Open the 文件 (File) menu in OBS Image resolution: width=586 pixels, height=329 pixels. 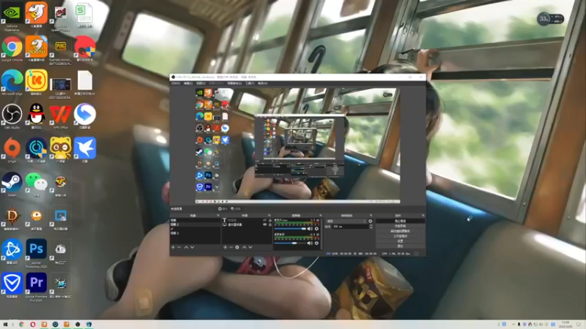click(176, 83)
